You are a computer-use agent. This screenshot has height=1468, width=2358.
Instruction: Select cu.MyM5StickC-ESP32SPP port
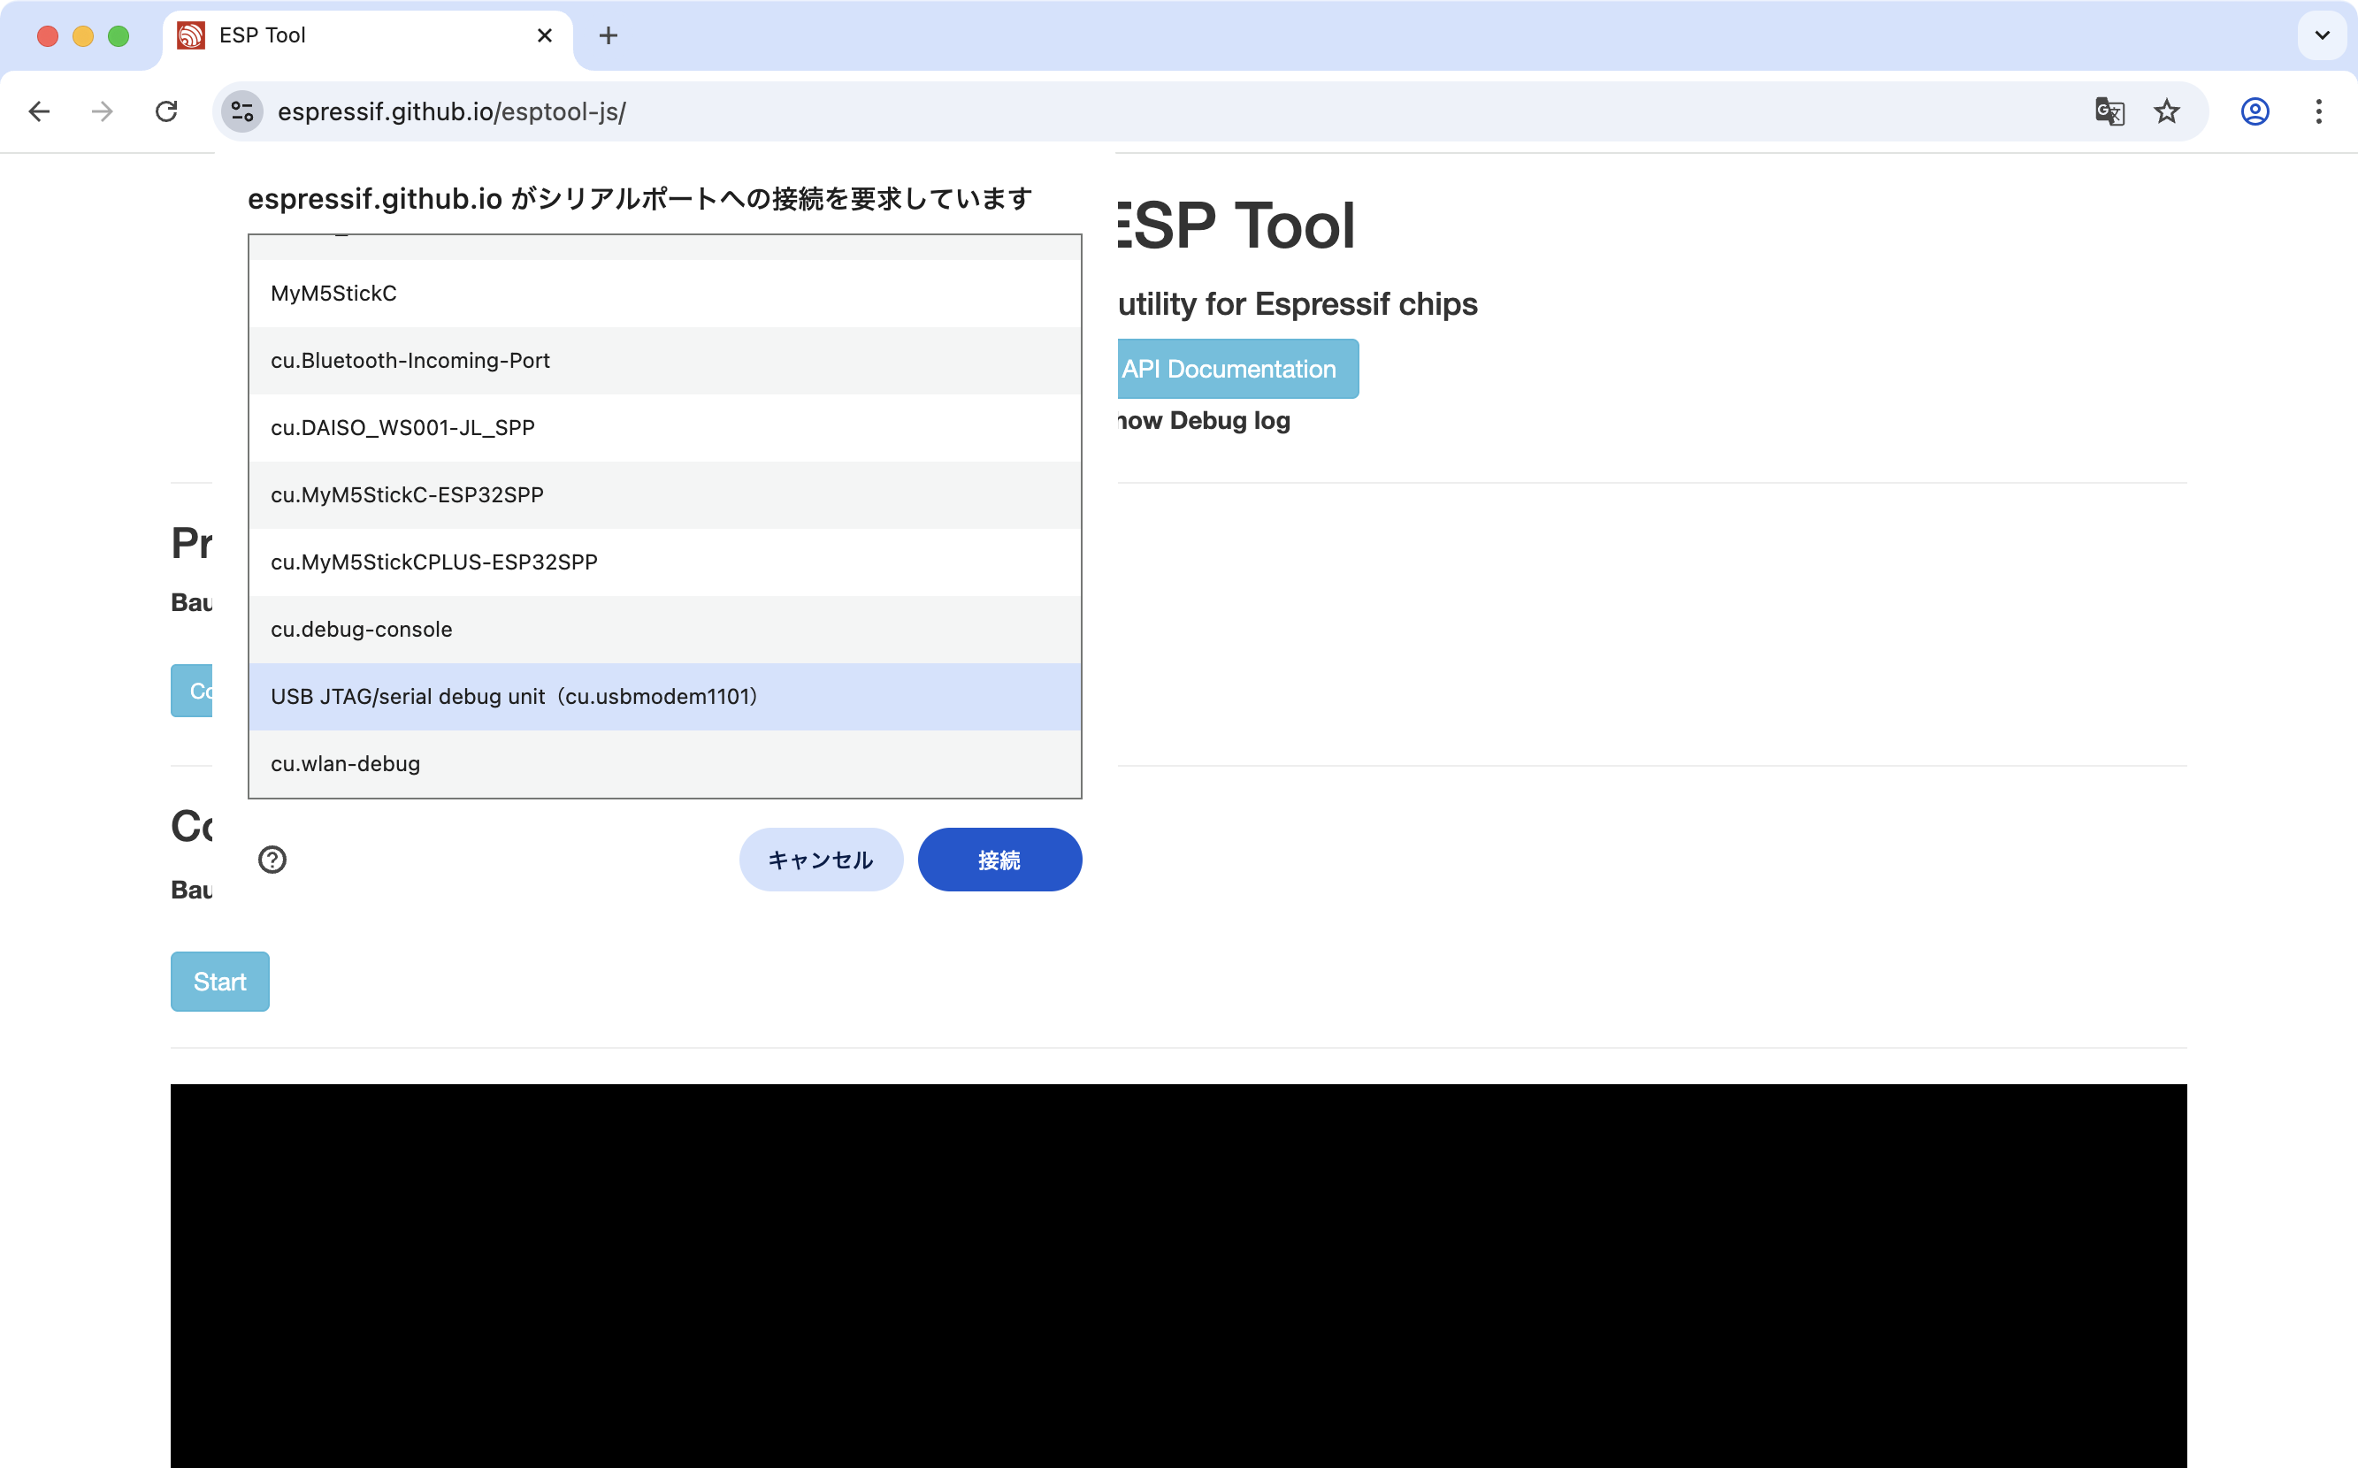[664, 495]
